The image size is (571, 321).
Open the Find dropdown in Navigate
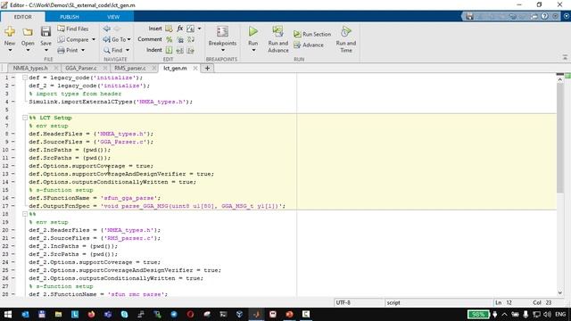coord(116,50)
